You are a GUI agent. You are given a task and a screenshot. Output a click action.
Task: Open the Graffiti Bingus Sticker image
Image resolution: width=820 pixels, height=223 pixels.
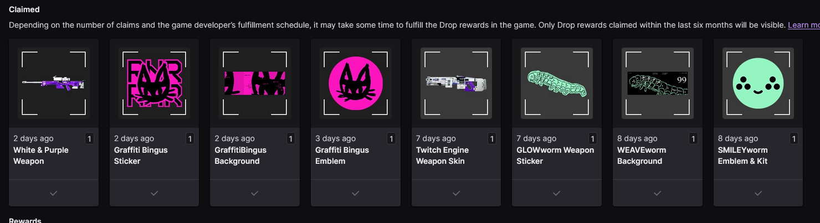pyautogui.click(x=154, y=84)
